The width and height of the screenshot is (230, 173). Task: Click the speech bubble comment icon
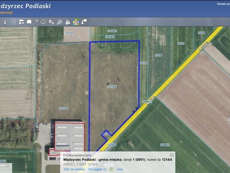tap(29, 22)
